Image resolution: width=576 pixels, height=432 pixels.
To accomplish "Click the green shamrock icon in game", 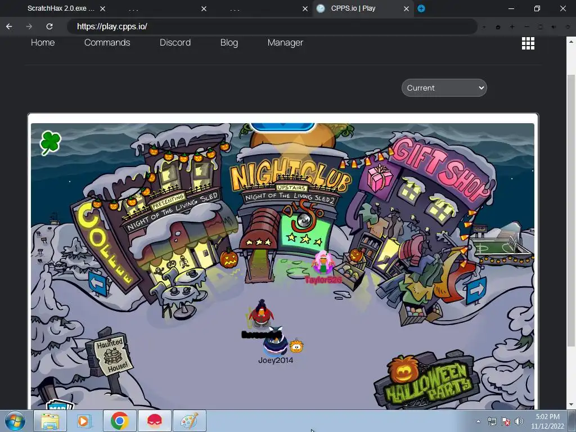I will point(50,142).
